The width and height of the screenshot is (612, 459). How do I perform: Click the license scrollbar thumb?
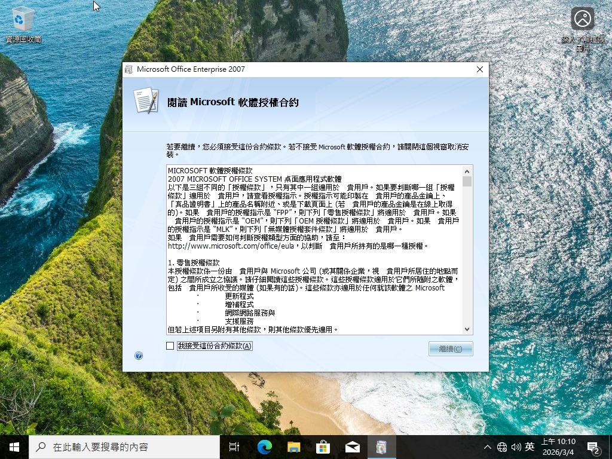click(x=467, y=182)
